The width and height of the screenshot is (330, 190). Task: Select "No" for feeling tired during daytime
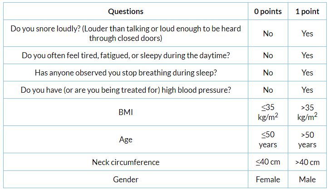268,55
